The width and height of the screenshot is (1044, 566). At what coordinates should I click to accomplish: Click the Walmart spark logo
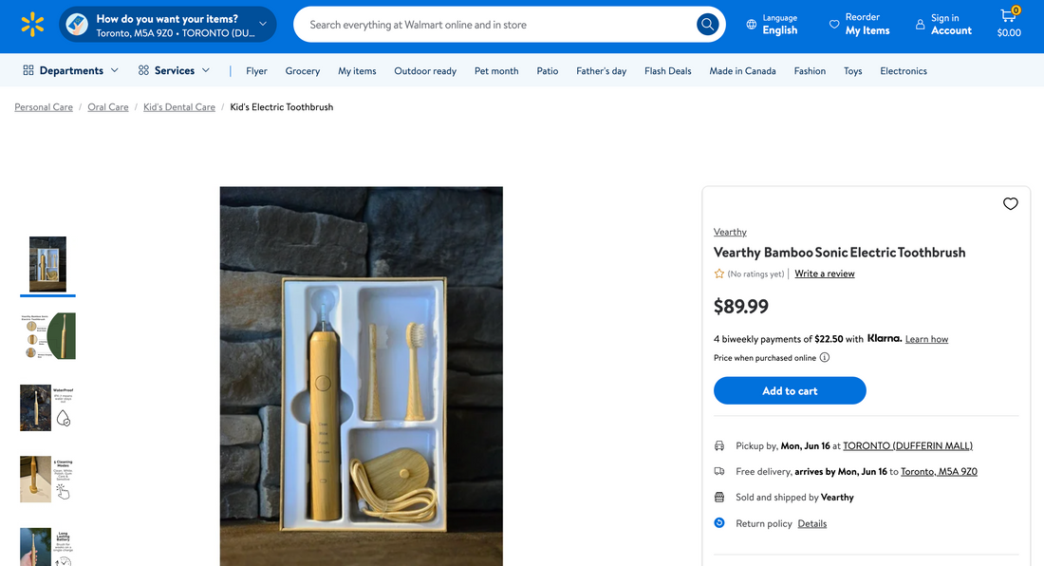[32, 25]
